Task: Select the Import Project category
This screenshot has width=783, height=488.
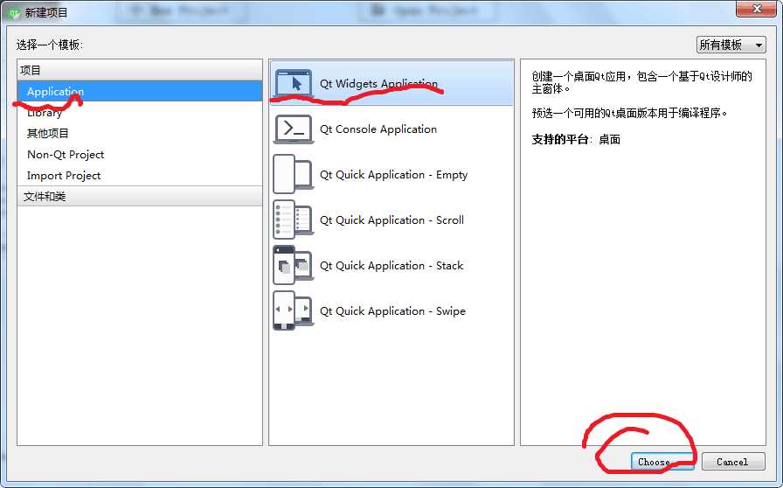Action: coord(140,176)
